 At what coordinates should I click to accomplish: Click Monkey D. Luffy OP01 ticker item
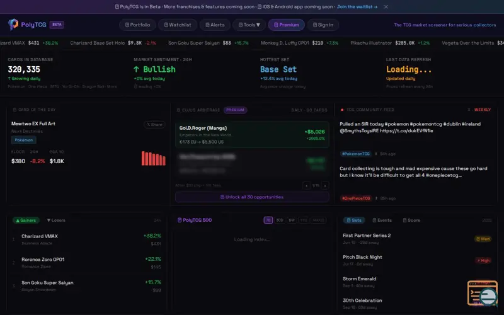pyautogui.click(x=299, y=43)
